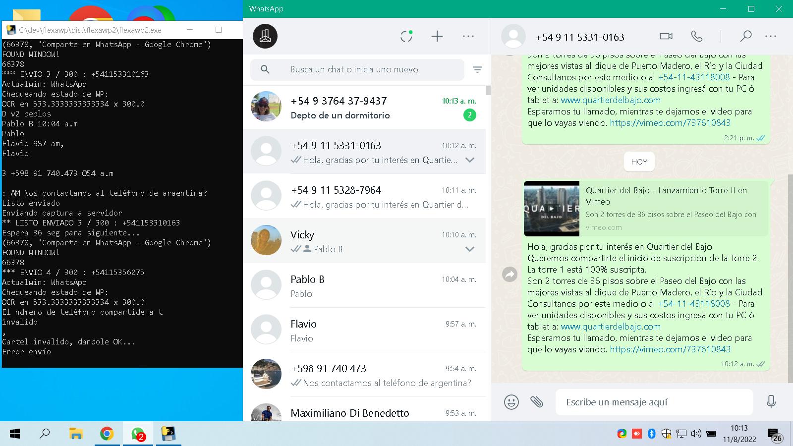The width and height of the screenshot is (793, 446).
Task: Open the Flavio conversation
Action: (x=364, y=330)
